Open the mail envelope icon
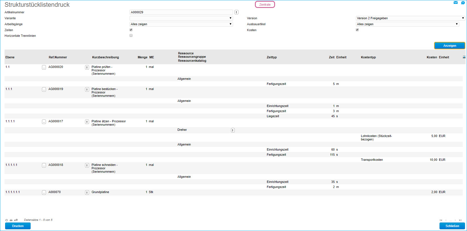The width and height of the screenshot is (467, 231). [x=456, y=3]
